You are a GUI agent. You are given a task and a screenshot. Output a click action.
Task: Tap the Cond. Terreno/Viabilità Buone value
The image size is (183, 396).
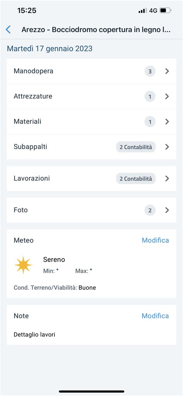pyautogui.click(x=87, y=288)
